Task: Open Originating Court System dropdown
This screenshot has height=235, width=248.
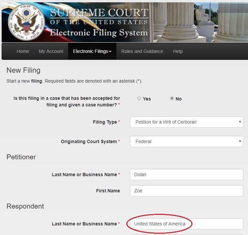Action: [x=186, y=141]
